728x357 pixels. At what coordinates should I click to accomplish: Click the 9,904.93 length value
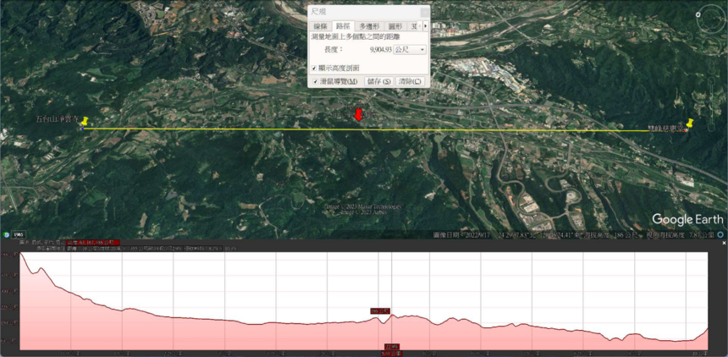[380, 50]
